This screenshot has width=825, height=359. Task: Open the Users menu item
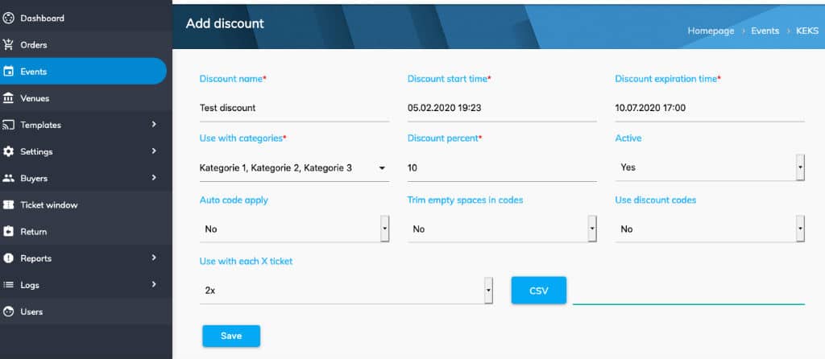[84, 312]
